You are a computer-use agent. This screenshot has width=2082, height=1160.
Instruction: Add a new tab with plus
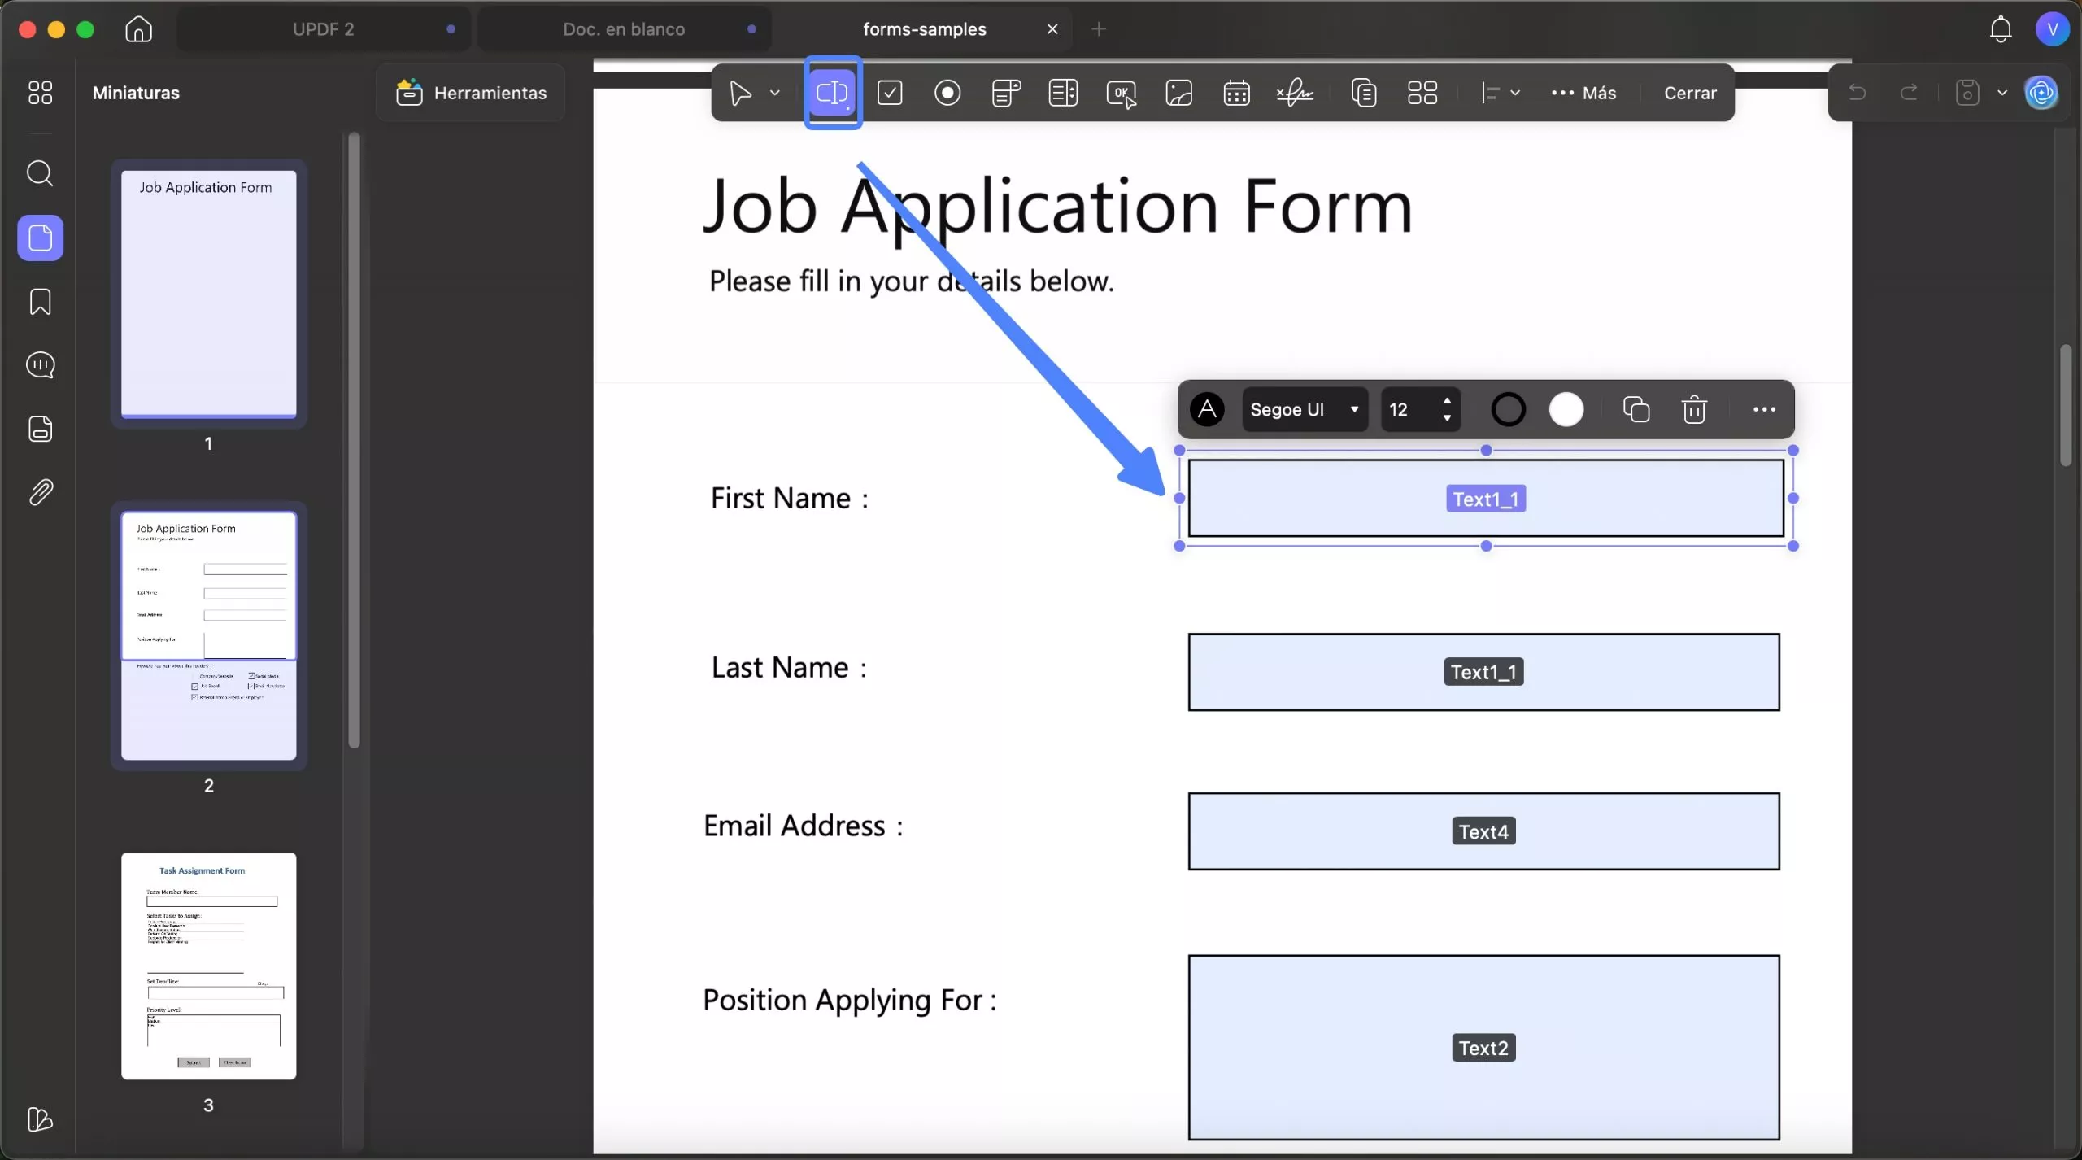(x=1099, y=29)
